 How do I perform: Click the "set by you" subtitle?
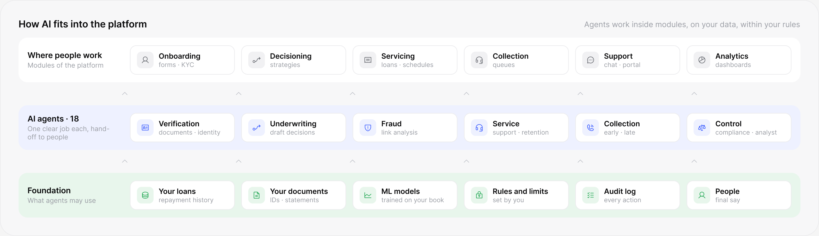[508, 200]
